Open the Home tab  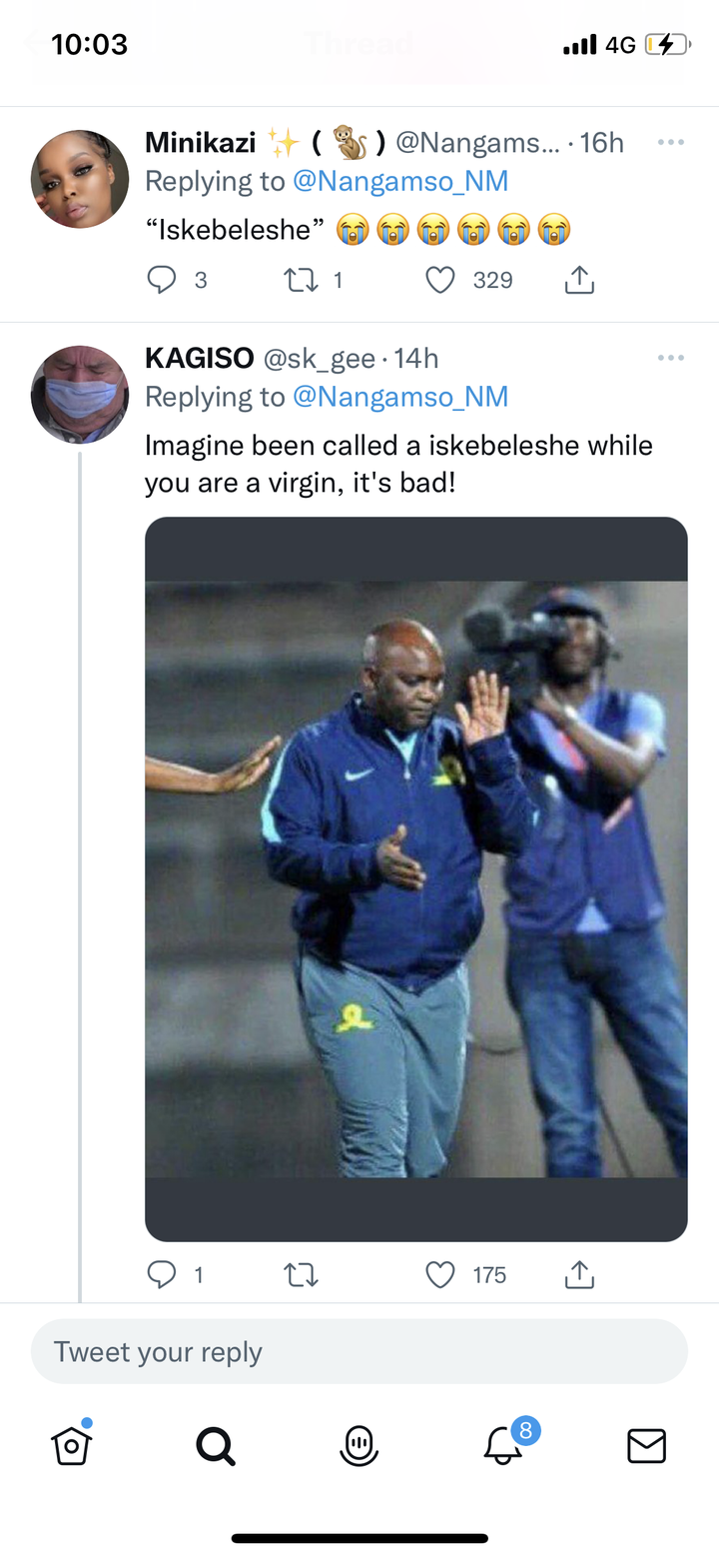coord(72,1444)
